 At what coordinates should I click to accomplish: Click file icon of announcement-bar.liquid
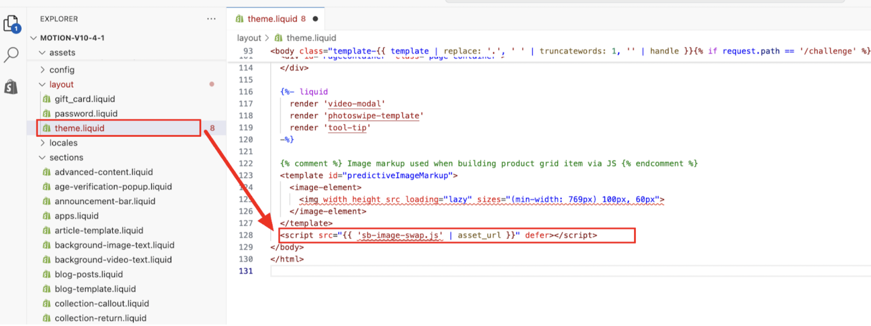tap(46, 201)
